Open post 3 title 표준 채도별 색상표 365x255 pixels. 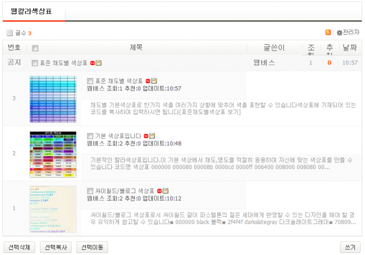tap(119, 81)
